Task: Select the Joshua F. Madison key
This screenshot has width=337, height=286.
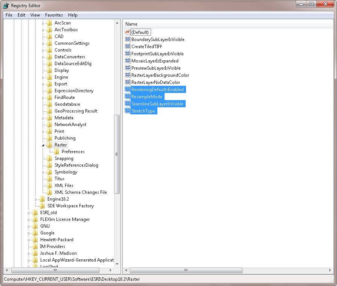Action: point(58,253)
